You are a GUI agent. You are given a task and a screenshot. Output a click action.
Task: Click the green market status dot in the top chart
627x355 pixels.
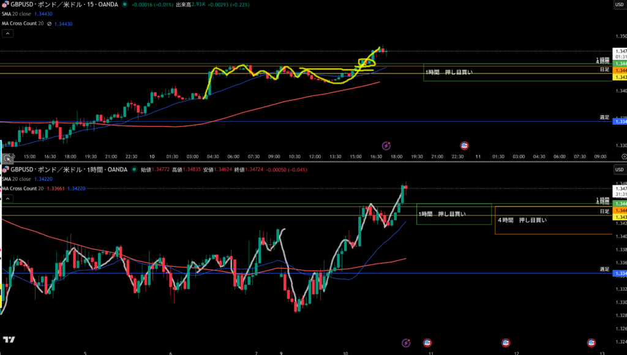[x=125, y=4]
